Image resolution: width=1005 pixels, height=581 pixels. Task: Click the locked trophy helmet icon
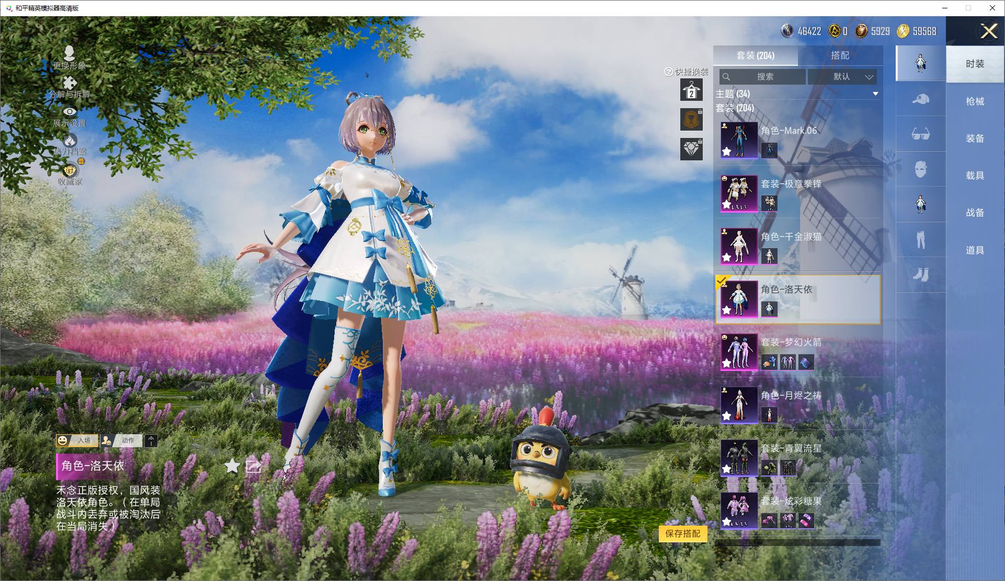(691, 120)
